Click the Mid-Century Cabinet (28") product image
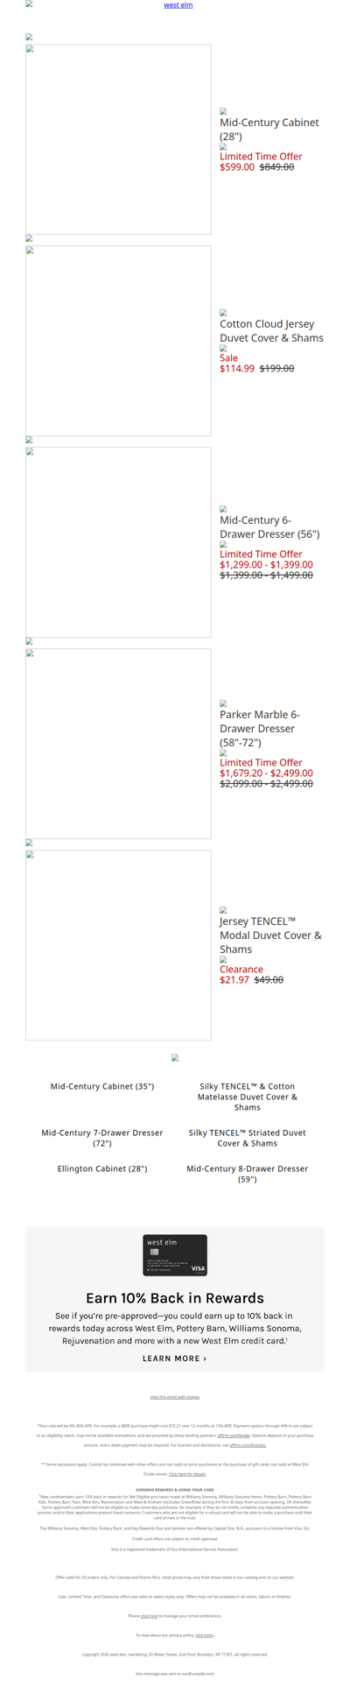 [x=118, y=139]
